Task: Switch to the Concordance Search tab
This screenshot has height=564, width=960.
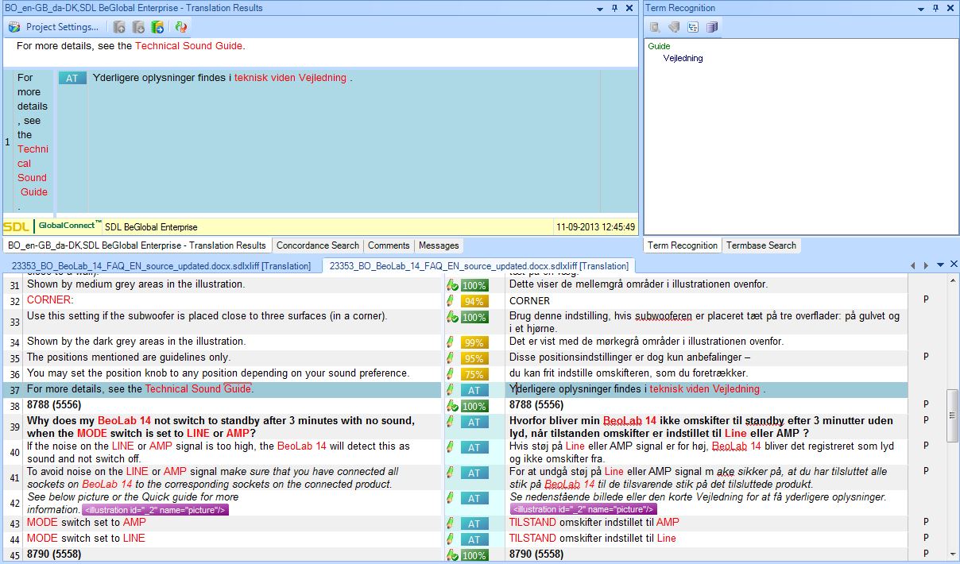Action: [x=318, y=245]
